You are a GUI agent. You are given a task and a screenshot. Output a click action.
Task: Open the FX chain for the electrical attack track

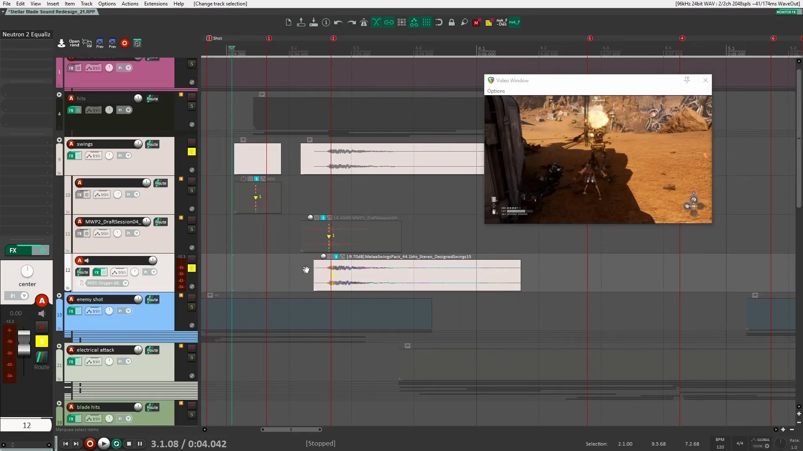tap(70, 361)
